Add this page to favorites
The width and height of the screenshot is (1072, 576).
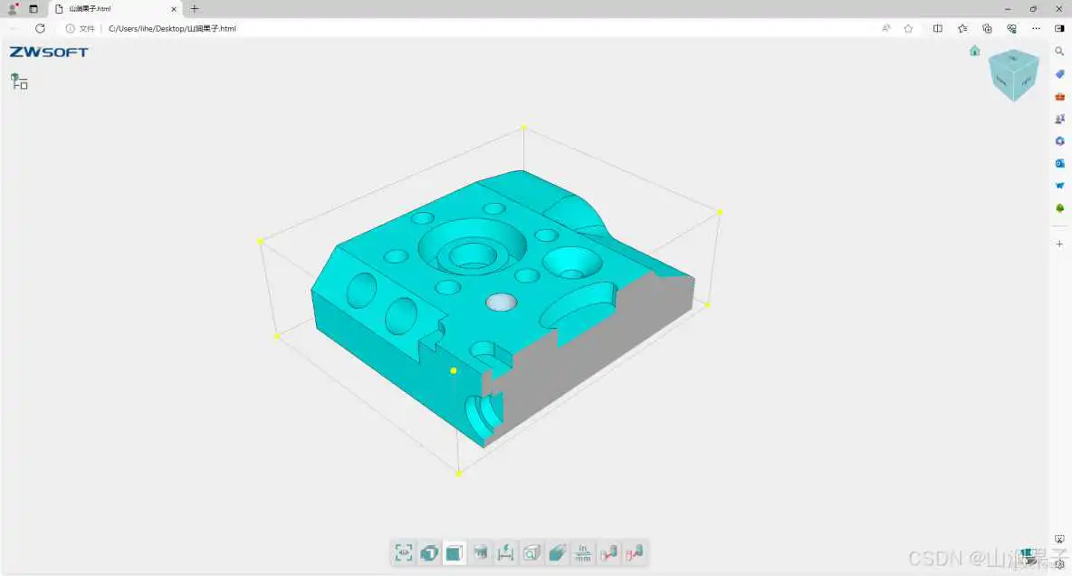click(x=909, y=29)
